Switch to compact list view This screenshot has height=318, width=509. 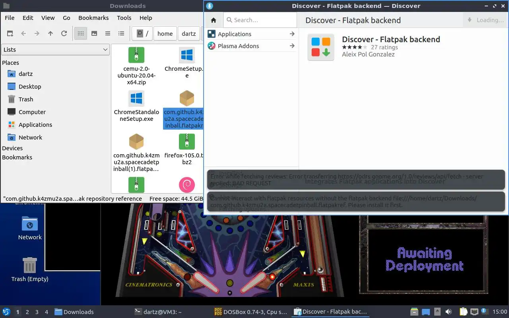click(x=108, y=34)
